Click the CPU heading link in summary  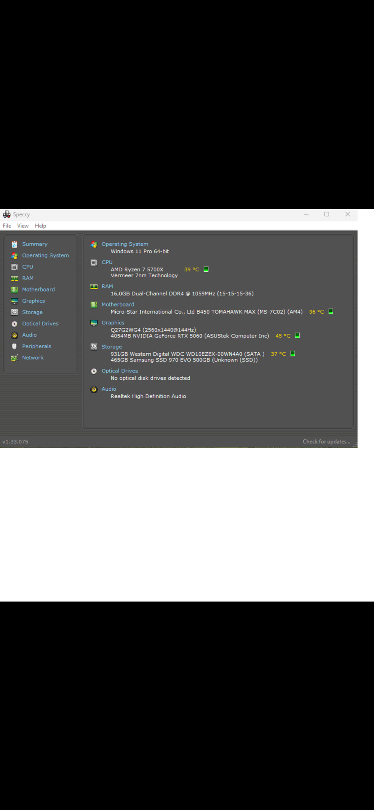pyautogui.click(x=107, y=263)
